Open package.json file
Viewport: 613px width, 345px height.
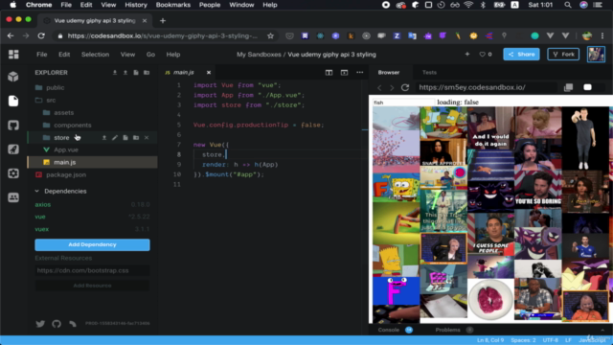click(x=66, y=174)
